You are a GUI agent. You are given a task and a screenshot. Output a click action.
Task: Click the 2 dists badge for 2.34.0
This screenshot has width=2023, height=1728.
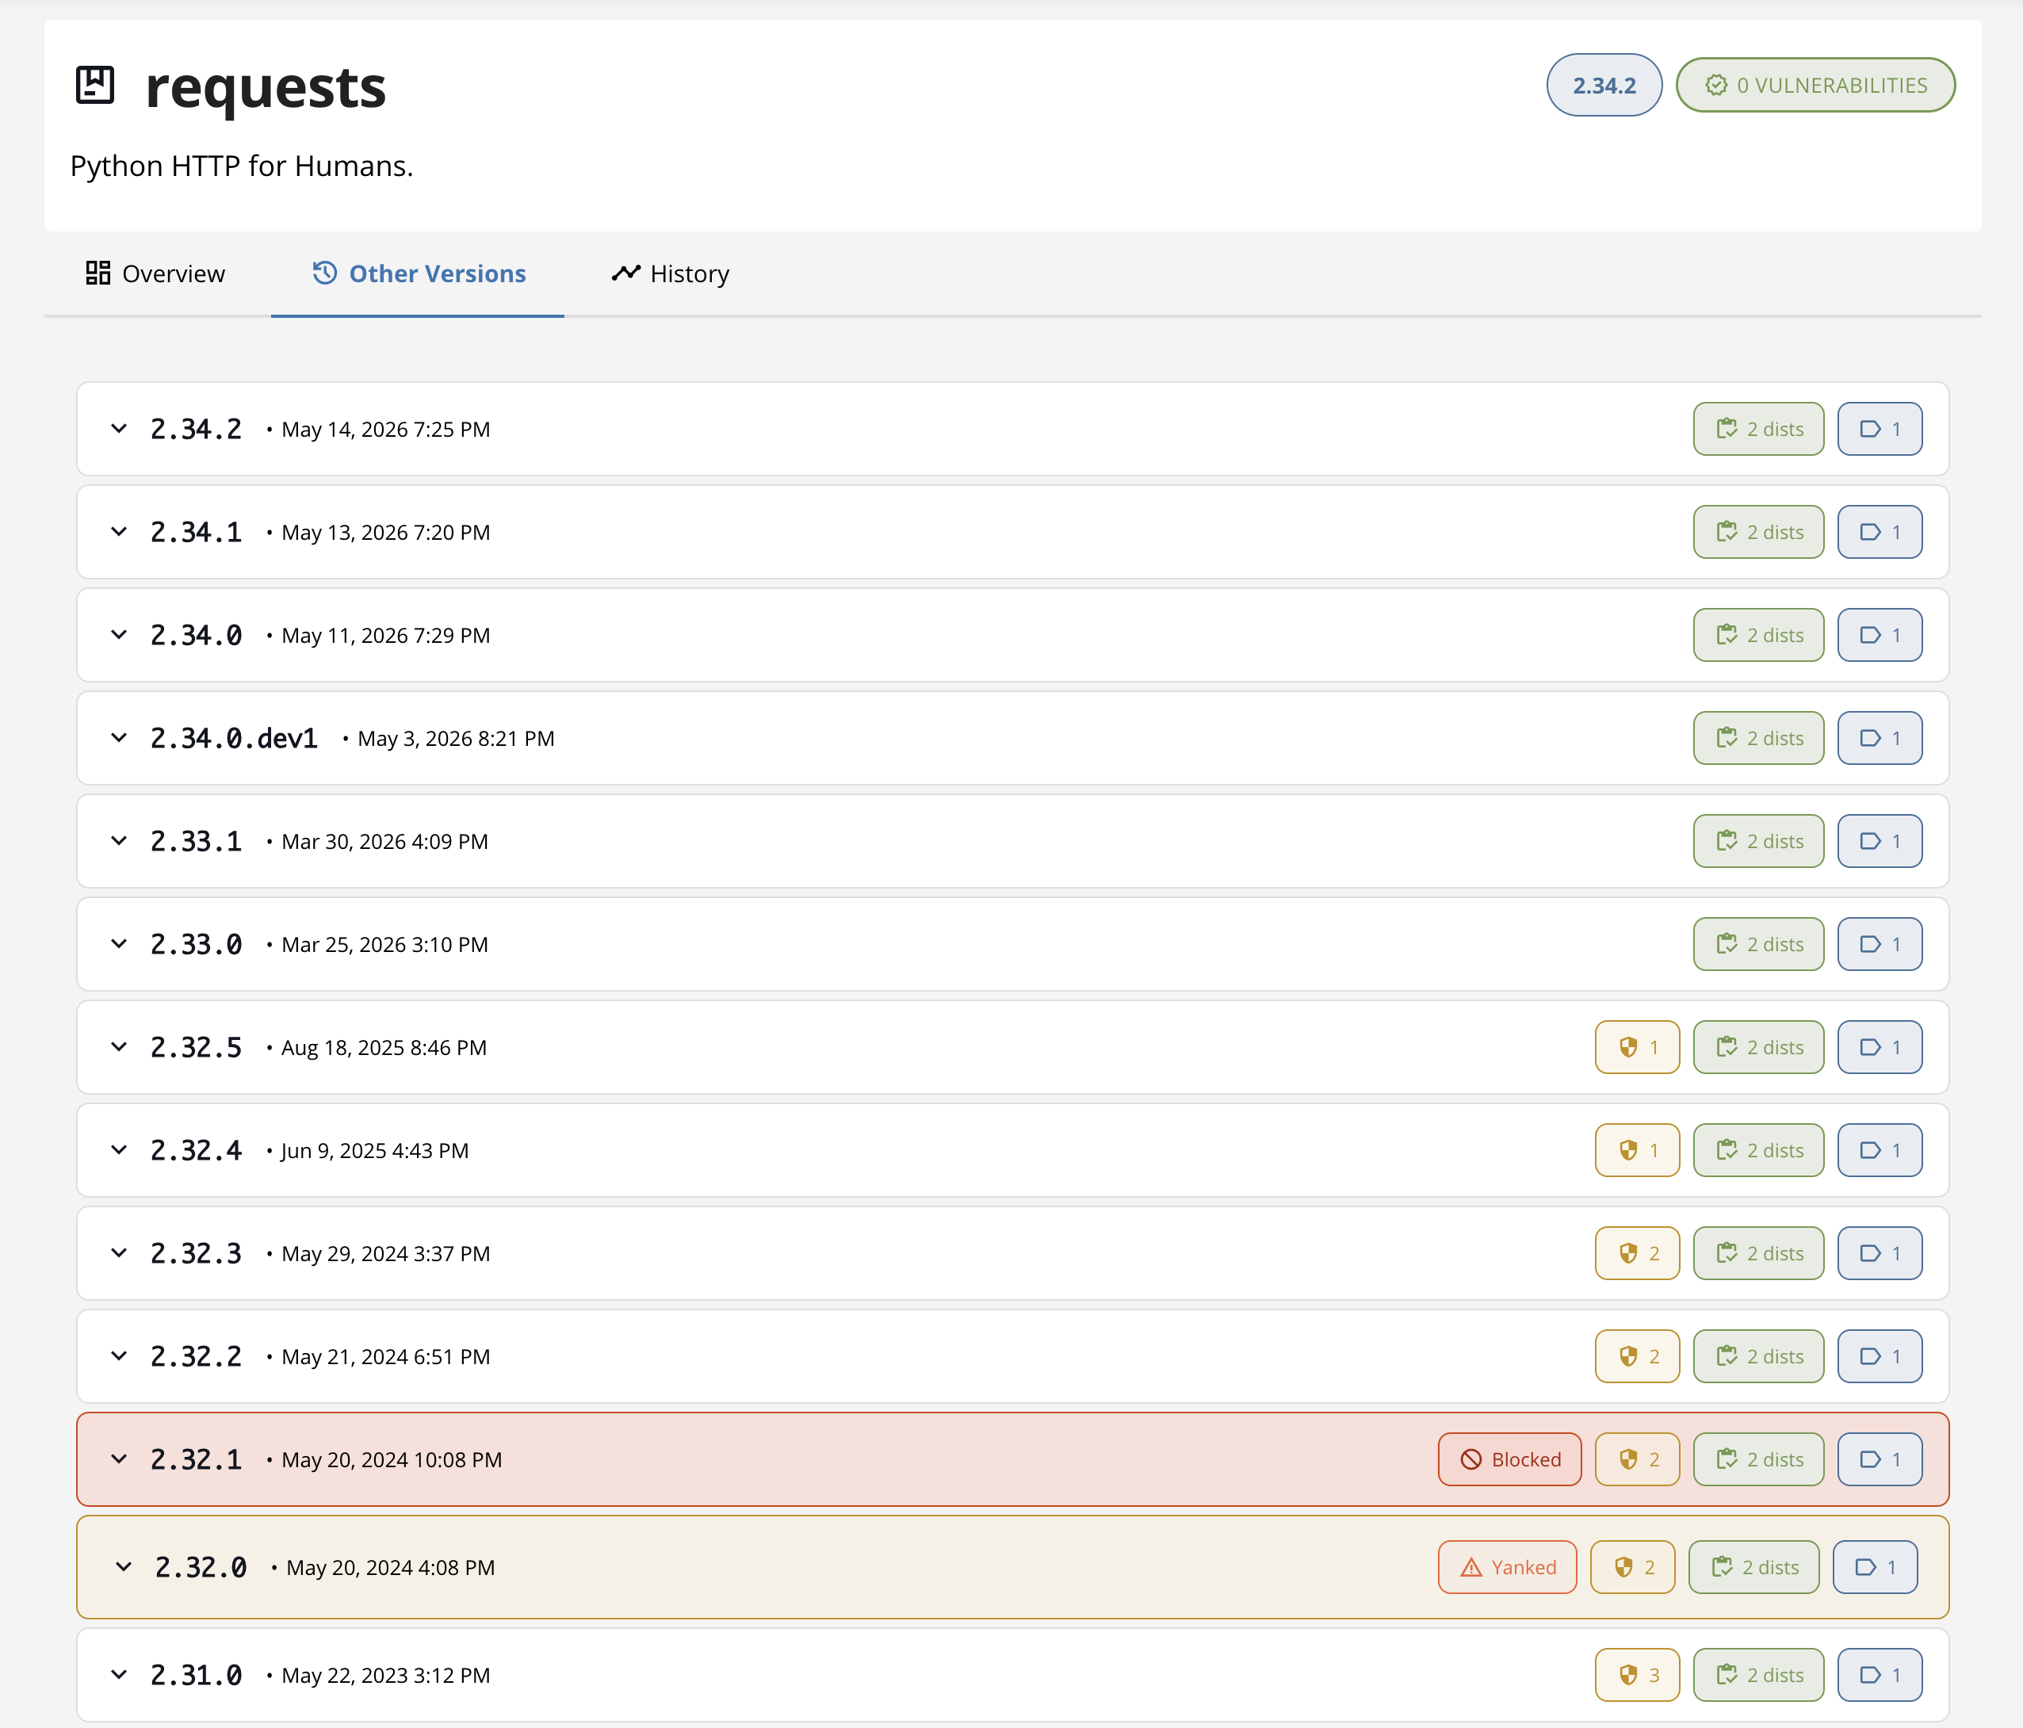click(x=1758, y=635)
